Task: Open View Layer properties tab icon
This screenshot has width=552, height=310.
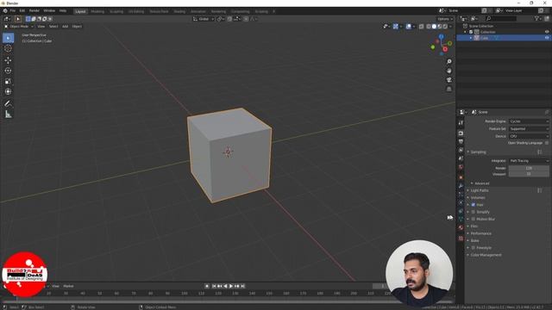Action: (461, 150)
